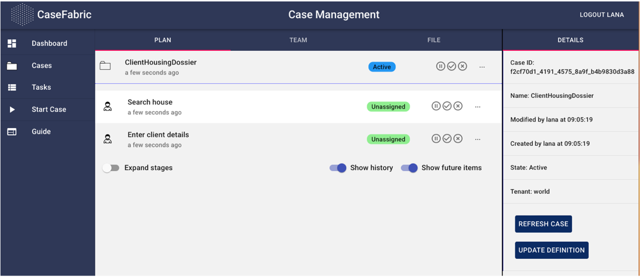Click the Dashboard grid icon in sidebar
The image size is (642, 277).
(12, 43)
